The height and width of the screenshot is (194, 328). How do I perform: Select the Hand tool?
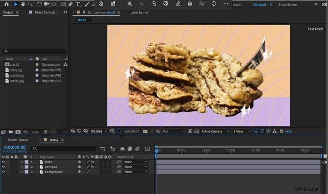23,4
